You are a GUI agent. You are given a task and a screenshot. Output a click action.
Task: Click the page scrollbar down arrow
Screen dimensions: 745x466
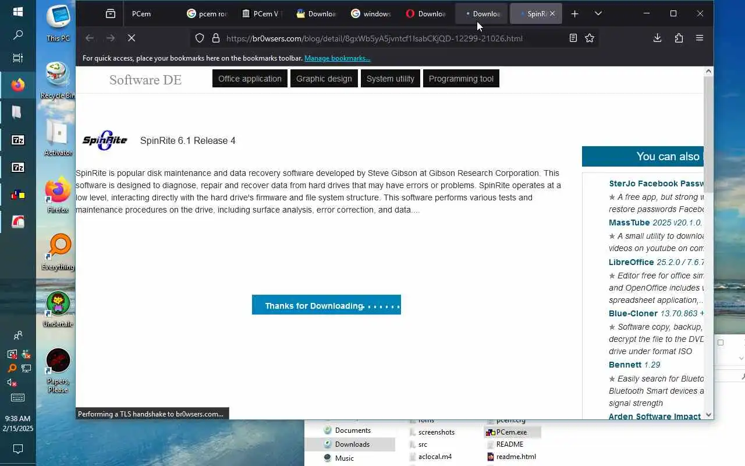pyautogui.click(x=708, y=415)
